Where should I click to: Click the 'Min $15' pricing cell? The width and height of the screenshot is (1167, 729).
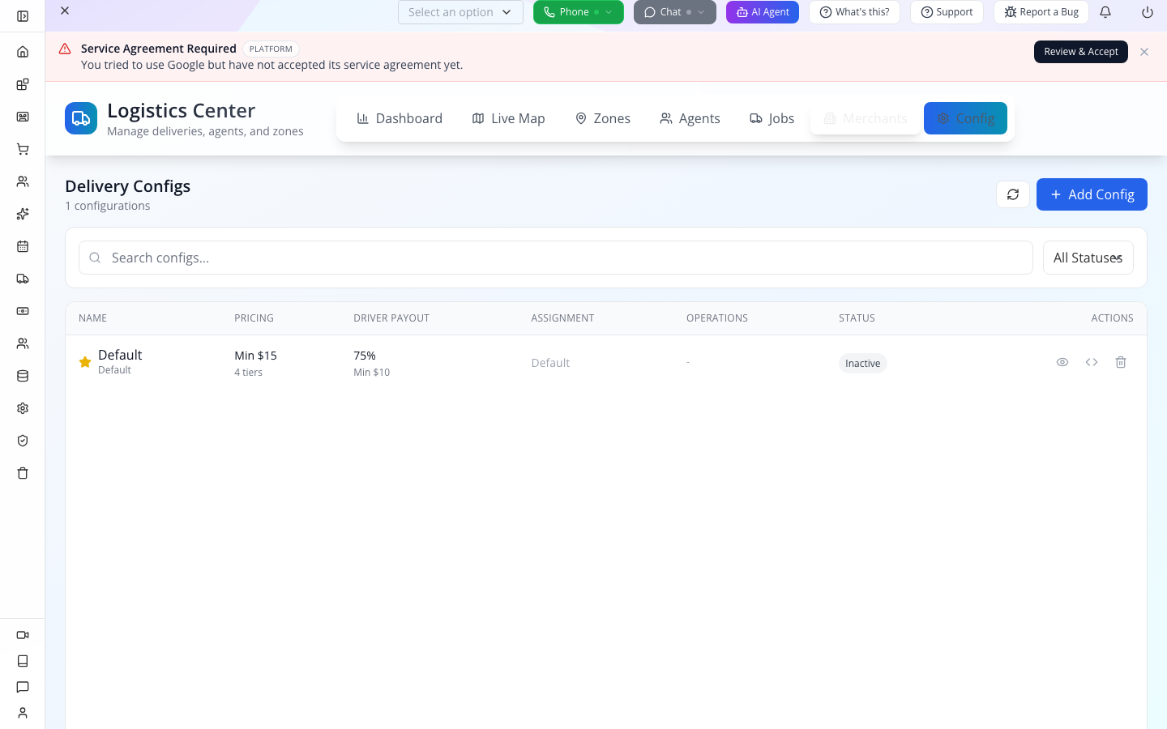coord(255,356)
